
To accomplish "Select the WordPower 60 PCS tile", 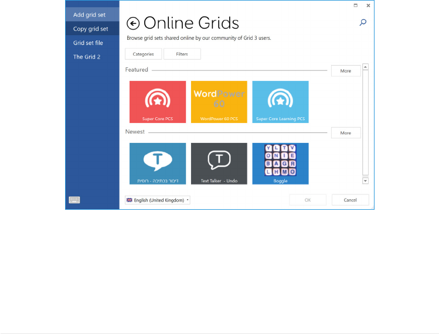I will [x=219, y=102].
